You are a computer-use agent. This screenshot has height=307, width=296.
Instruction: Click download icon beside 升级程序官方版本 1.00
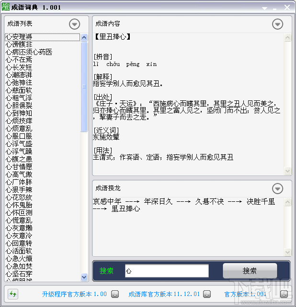[x=115, y=294]
